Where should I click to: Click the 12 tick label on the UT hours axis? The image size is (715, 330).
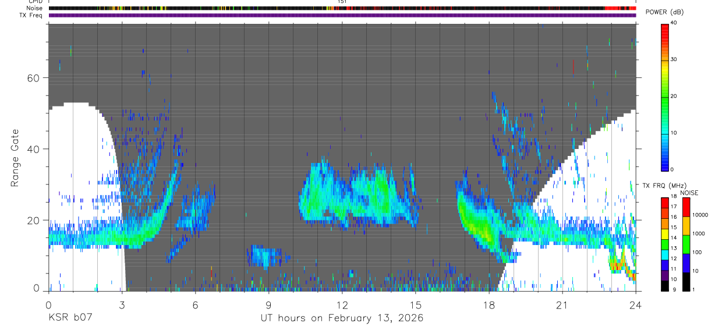tap(342, 305)
